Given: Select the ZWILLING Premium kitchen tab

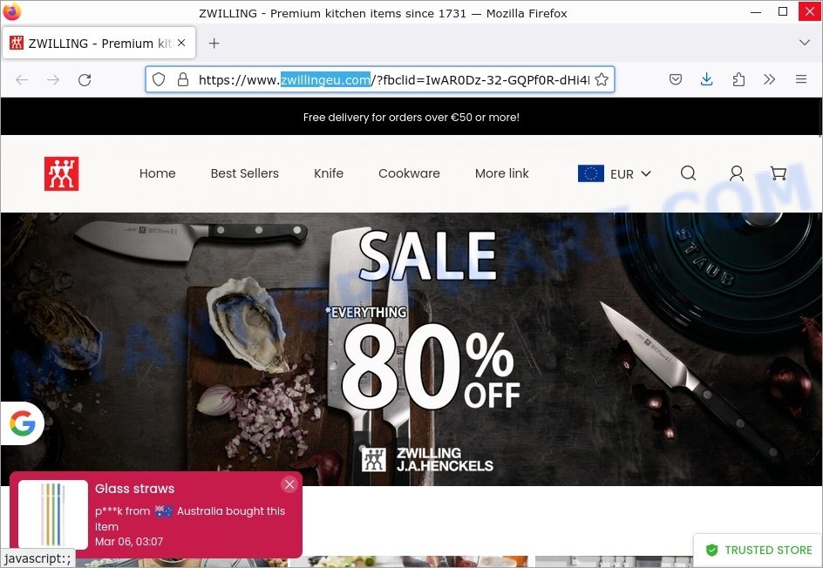Looking at the screenshot, I should coord(99,43).
